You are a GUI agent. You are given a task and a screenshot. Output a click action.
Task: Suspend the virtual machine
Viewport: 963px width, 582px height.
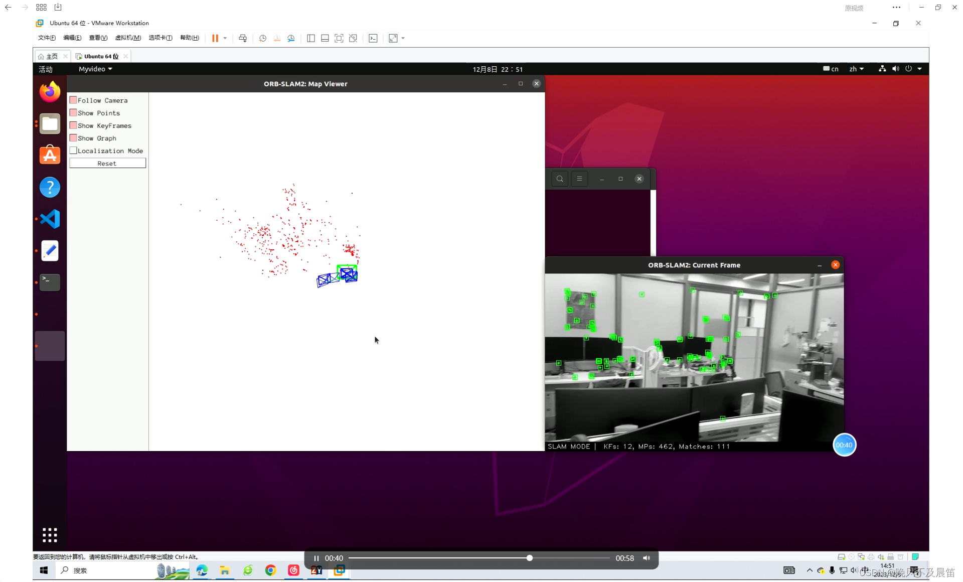pyautogui.click(x=215, y=38)
